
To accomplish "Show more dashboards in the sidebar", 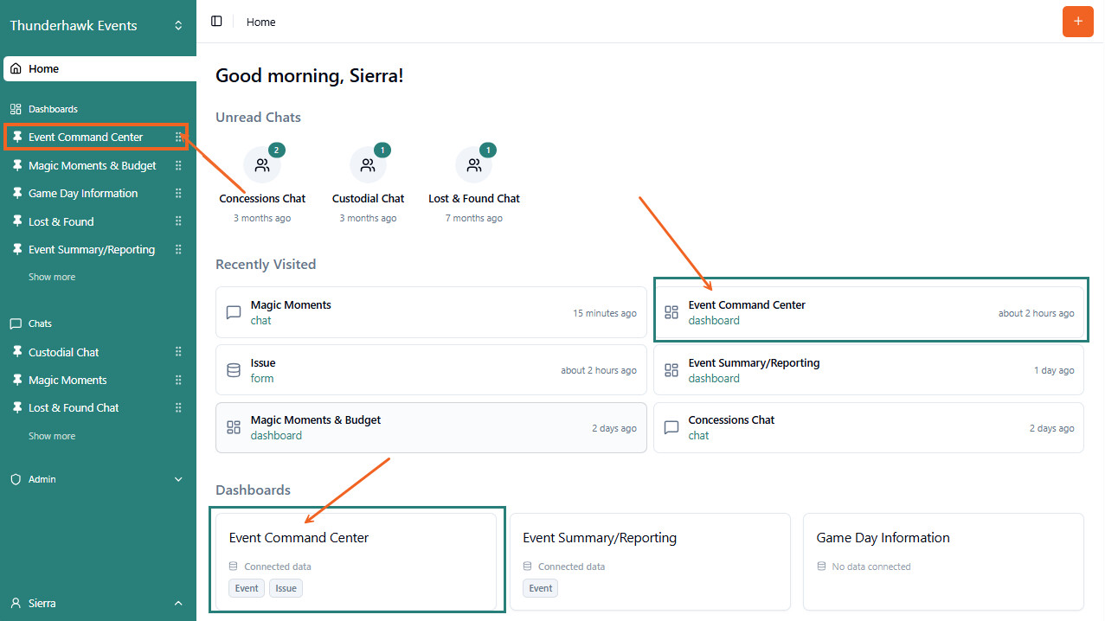I will coord(52,277).
